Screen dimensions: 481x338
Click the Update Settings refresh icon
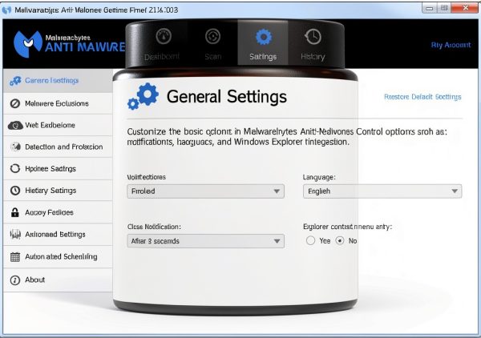pos(15,168)
